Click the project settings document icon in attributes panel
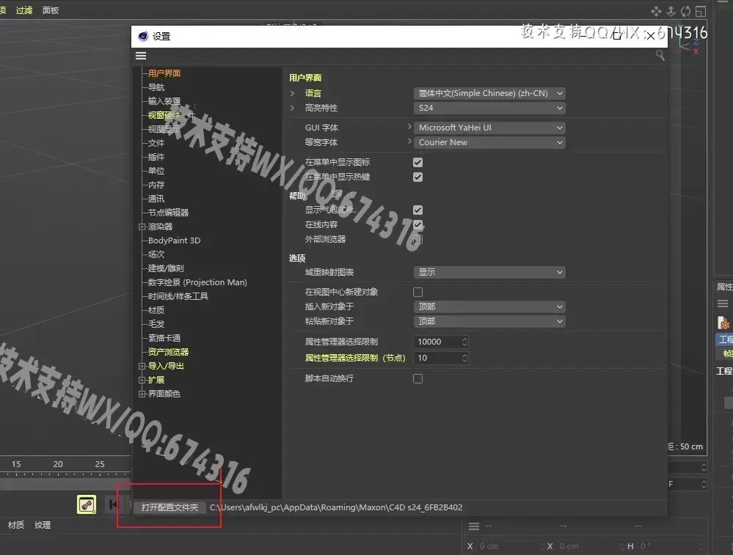Screen dimensions: 733x555 coord(723,323)
